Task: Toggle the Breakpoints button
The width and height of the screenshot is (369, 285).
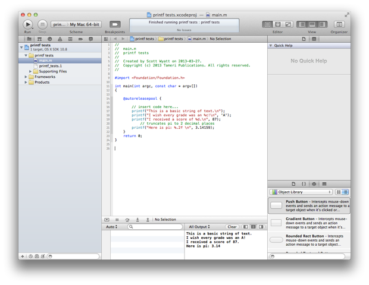Action: pyautogui.click(x=114, y=24)
